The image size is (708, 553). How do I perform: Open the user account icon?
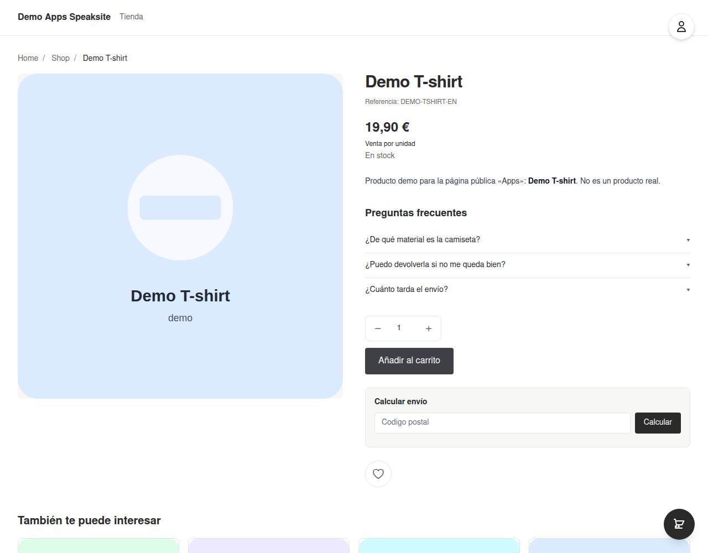coord(681,27)
